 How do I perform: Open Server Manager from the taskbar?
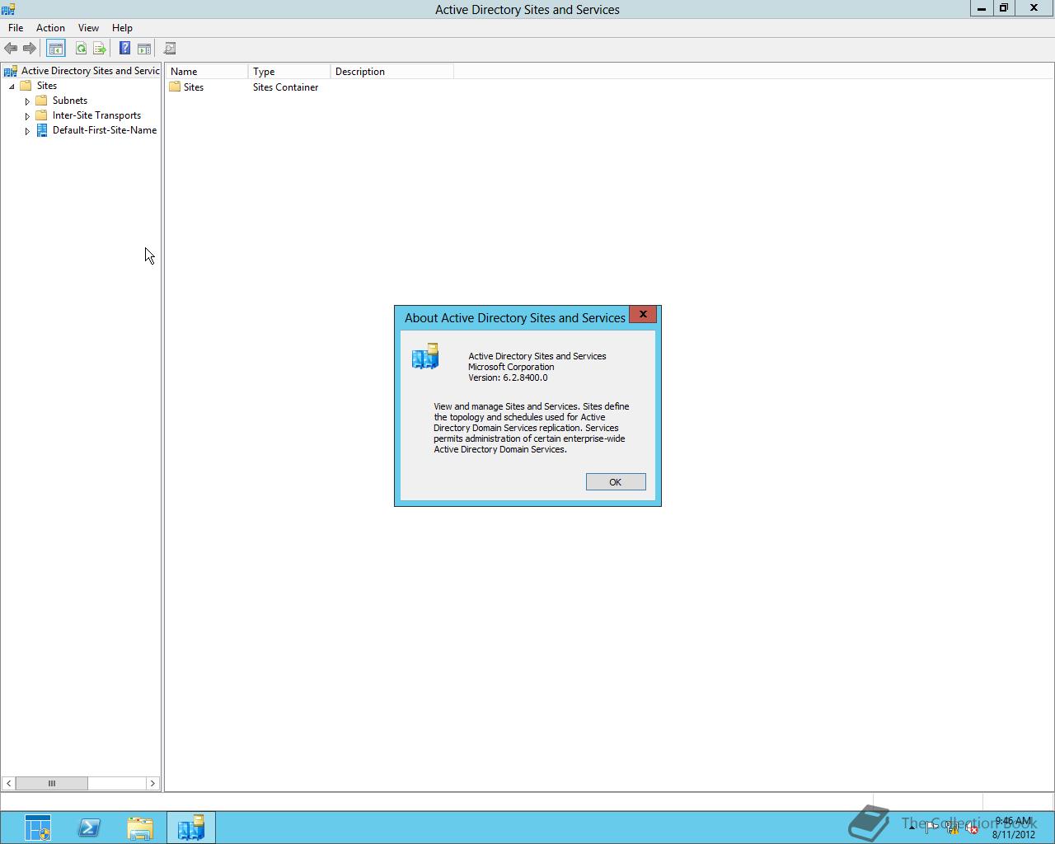point(38,828)
